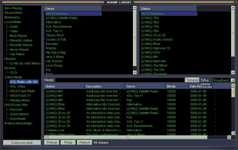This screenshot has width=238, height=150.
Task: Sort the table by Bitrate column
Action: [177, 86]
